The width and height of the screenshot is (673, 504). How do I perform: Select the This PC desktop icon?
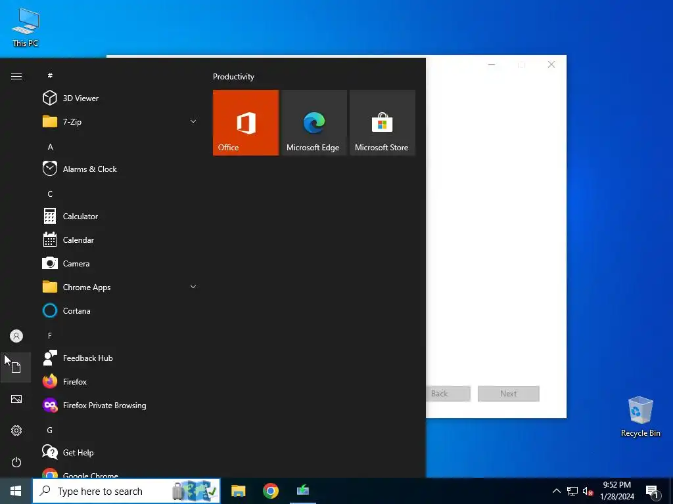(26, 28)
